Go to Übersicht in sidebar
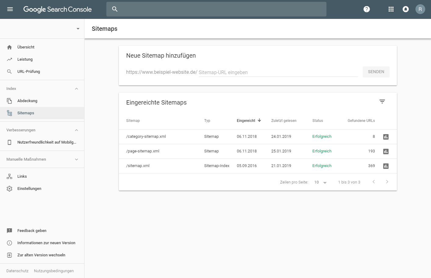Screen dimensions: 431x278 pos(42,47)
